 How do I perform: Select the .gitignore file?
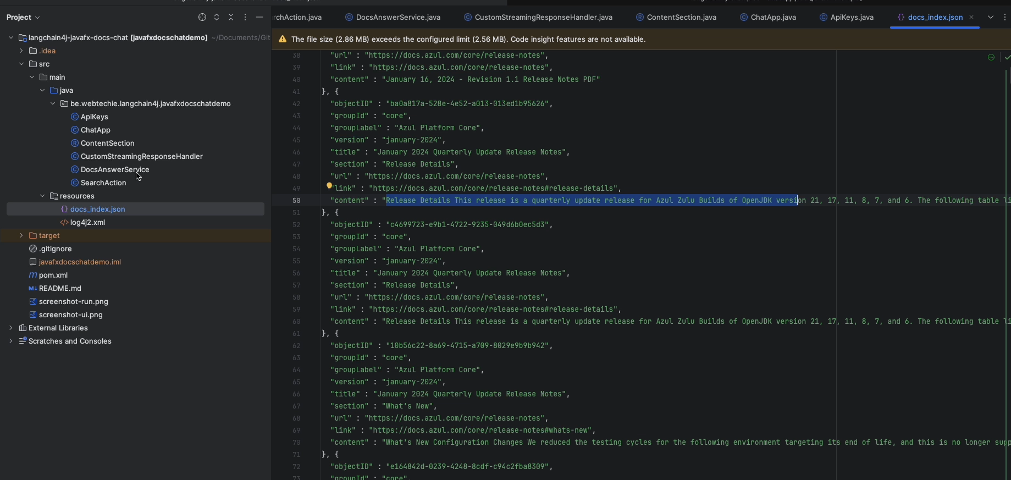(x=55, y=249)
